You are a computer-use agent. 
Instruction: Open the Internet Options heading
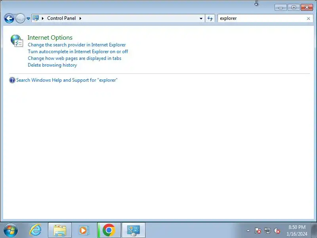tap(50, 37)
